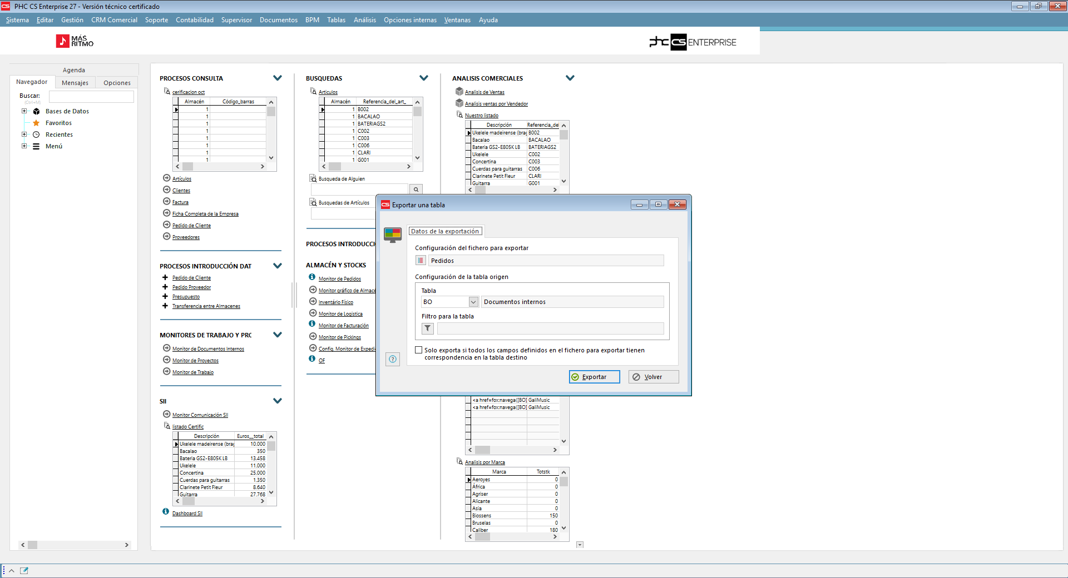Screen dimensions: 1068x578
Task: Click the plus icon beside Pedido de Cliente
Action: 165,277
